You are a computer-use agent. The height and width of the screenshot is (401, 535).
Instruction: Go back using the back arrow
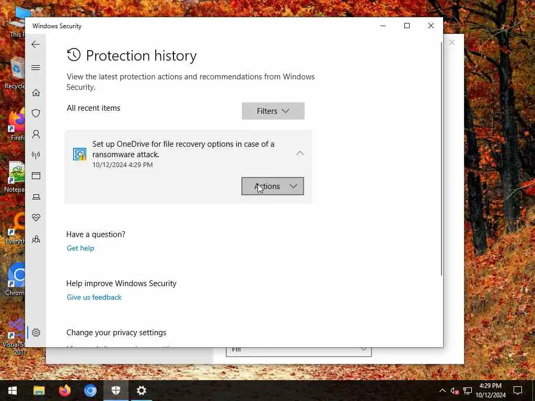pyautogui.click(x=36, y=44)
